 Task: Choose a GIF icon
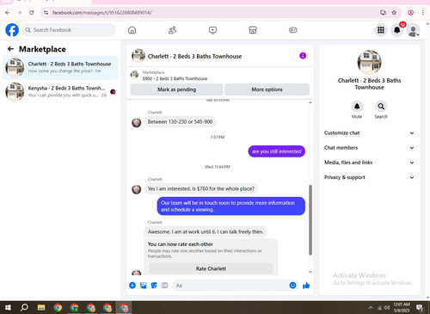point(164,286)
